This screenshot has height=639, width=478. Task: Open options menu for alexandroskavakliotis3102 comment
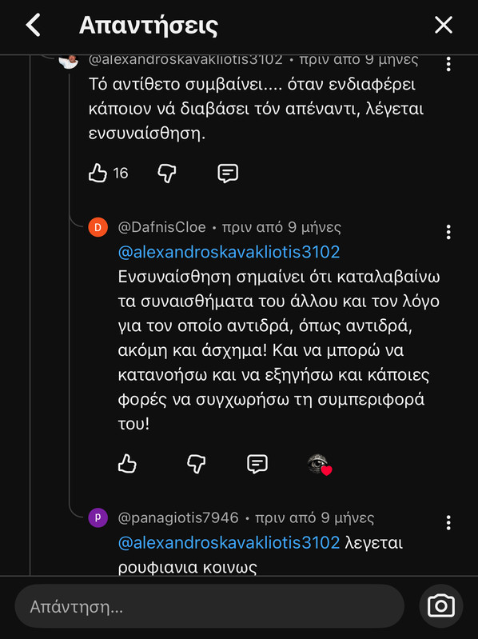click(x=448, y=65)
